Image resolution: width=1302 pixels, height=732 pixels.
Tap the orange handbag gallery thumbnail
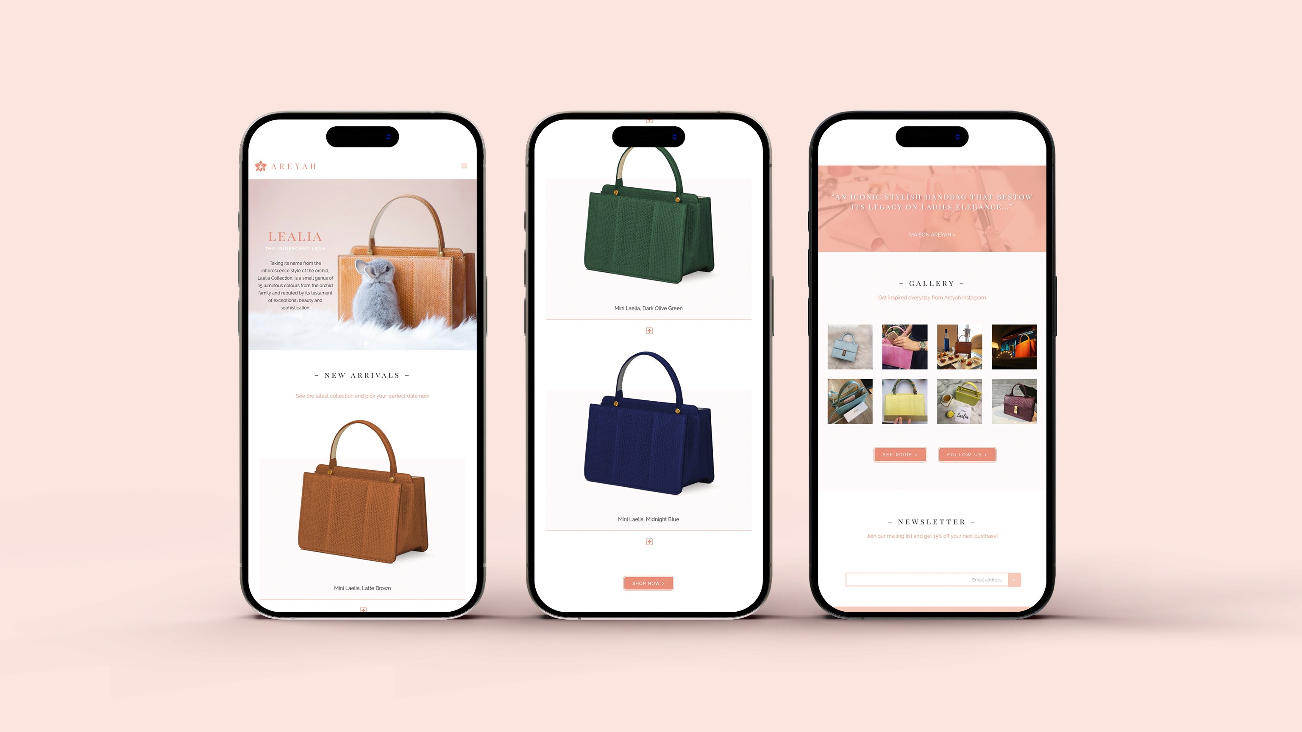click(x=1014, y=346)
